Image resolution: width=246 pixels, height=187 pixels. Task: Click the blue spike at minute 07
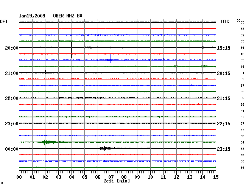[x=111, y=59]
